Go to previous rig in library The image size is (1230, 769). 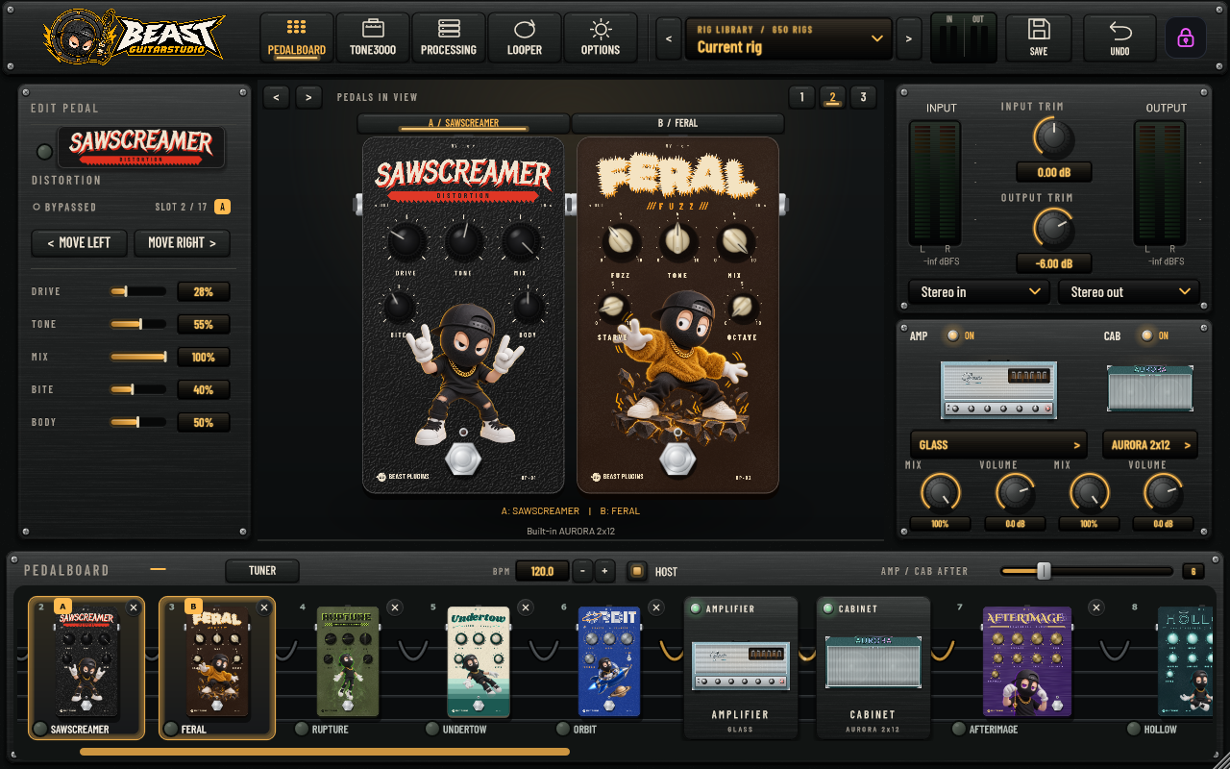tap(669, 38)
